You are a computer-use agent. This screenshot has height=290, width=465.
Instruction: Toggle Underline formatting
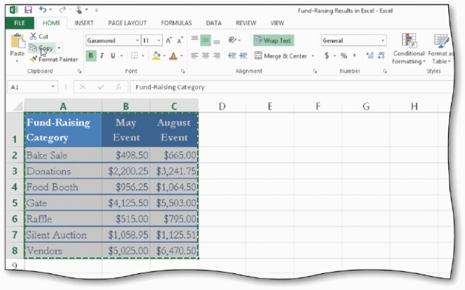click(113, 56)
